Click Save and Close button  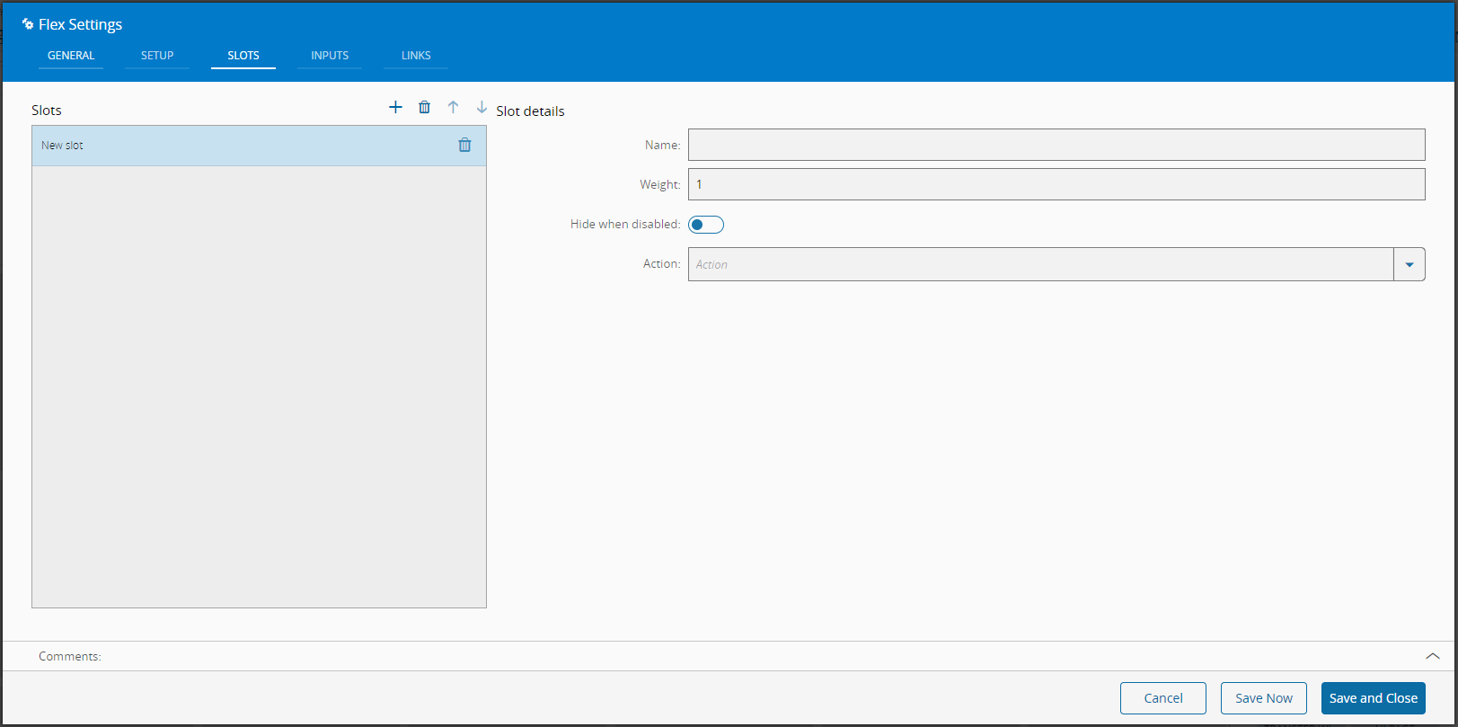[x=1374, y=698]
